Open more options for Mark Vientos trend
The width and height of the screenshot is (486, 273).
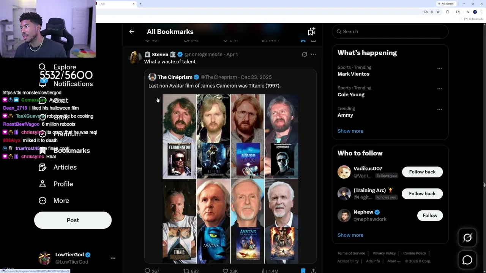[440, 68]
